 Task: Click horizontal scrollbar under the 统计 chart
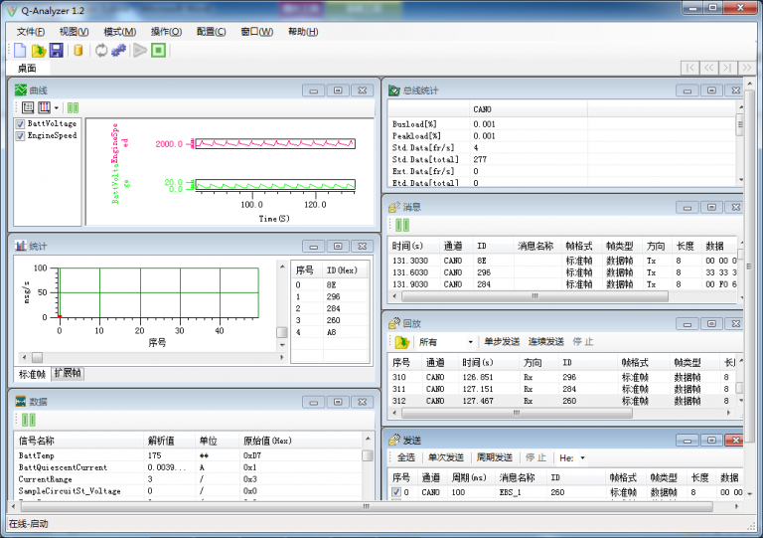click(149, 357)
